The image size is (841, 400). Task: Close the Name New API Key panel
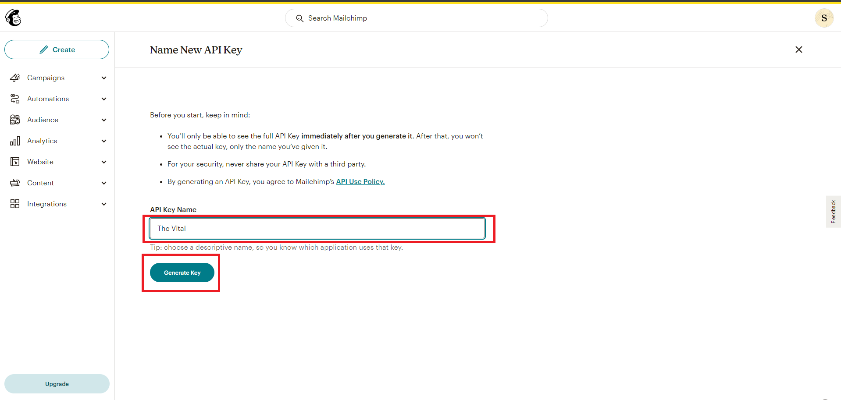[x=798, y=50]
